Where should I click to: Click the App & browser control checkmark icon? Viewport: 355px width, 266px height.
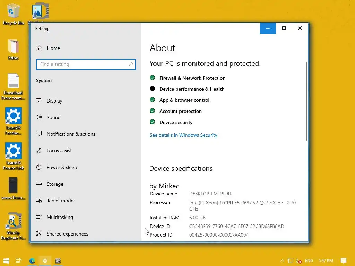153,100
